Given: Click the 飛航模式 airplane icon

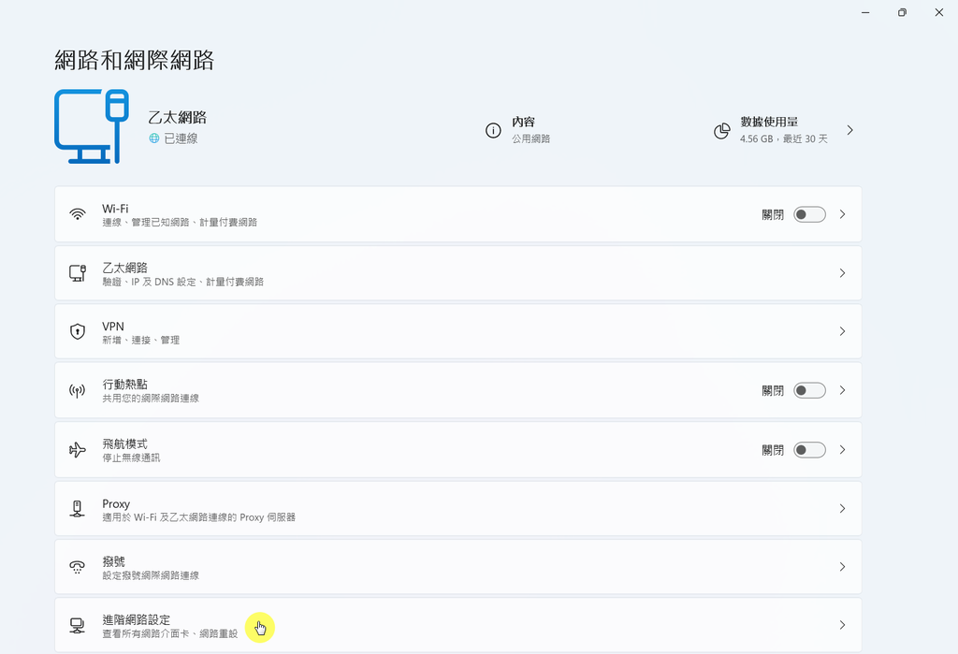Looking at the screenshot, I should point(80,449).
